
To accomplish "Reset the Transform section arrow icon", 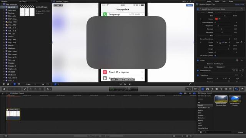I will pyautogui.click(x=242, y=75).
